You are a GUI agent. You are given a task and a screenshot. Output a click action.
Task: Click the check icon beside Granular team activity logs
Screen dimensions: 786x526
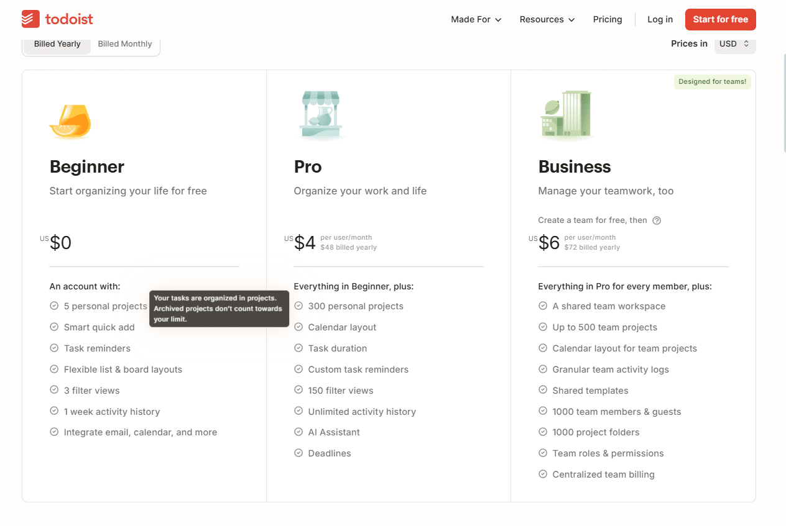[543, 370]
